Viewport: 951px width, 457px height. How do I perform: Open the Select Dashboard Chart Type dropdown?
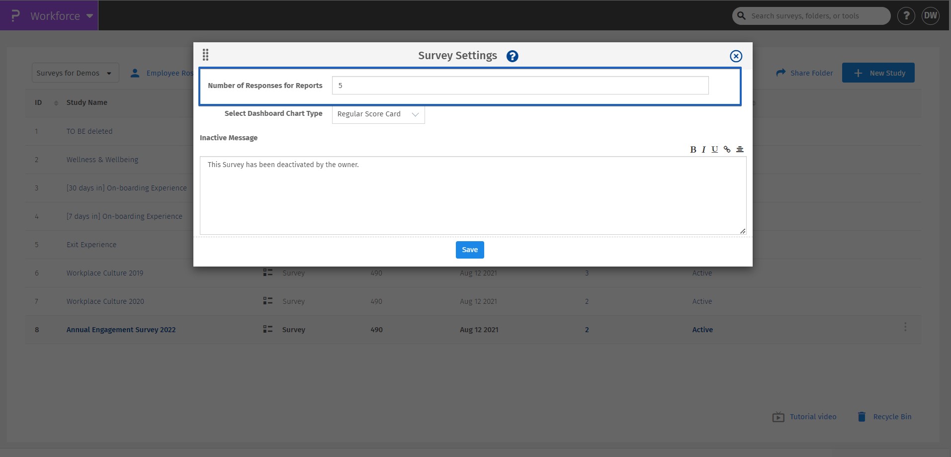point(378,114)
